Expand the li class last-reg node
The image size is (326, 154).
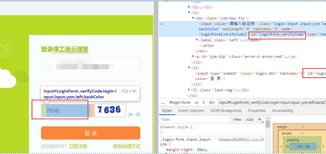click(189, 90)
